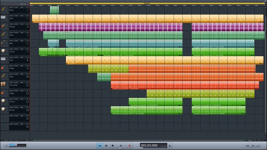Viewport: 267px width, 150px height.
Task: Solo the Brass track 2
Action: coord(11,7)
